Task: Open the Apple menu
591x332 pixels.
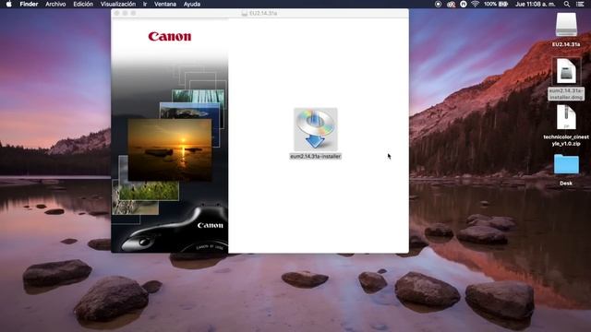Action: point(9,4)
